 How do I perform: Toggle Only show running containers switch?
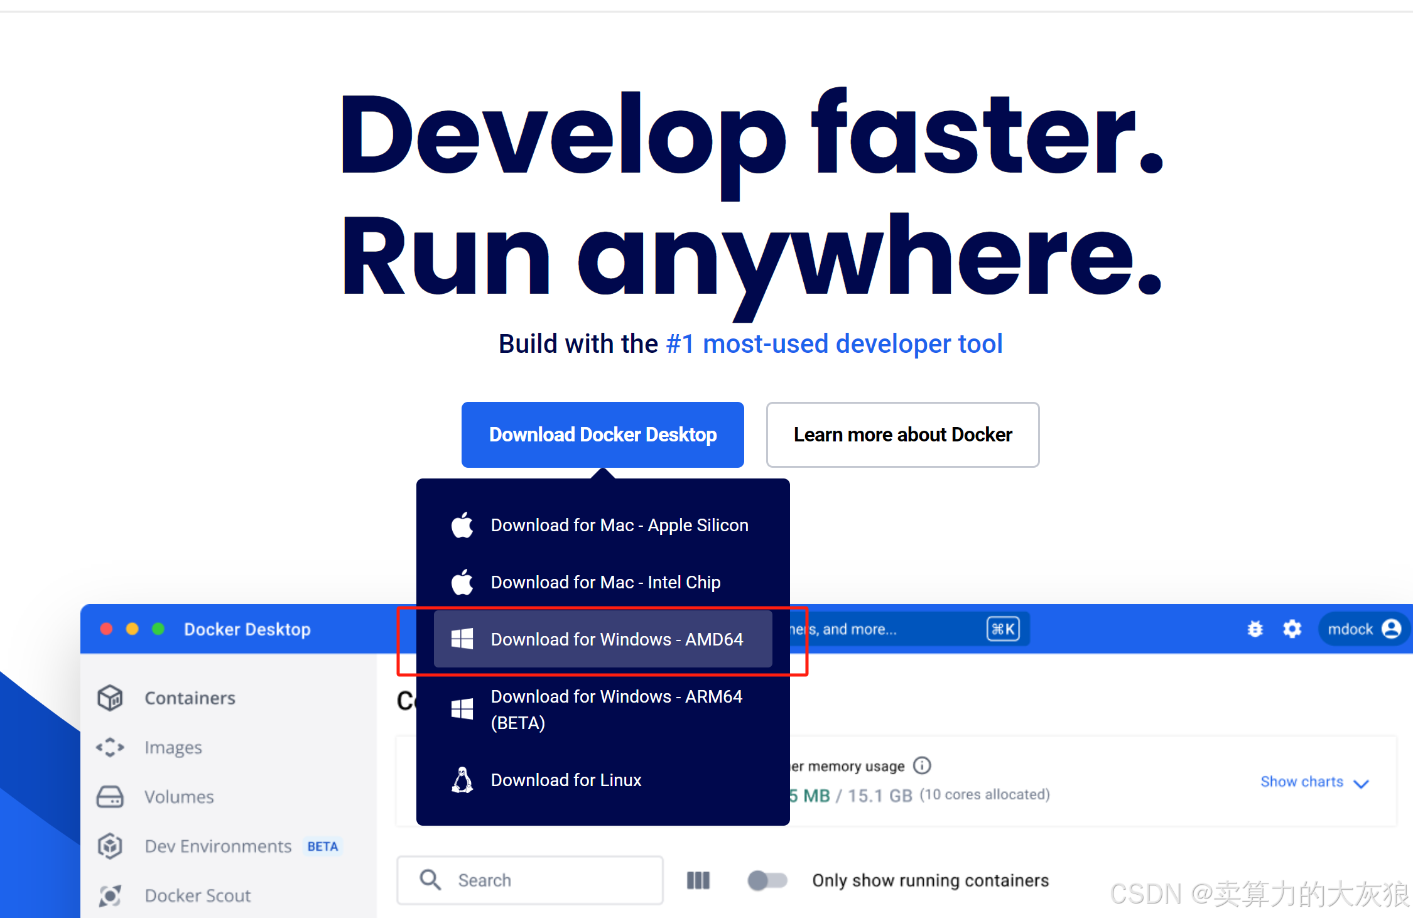[767, 880]
